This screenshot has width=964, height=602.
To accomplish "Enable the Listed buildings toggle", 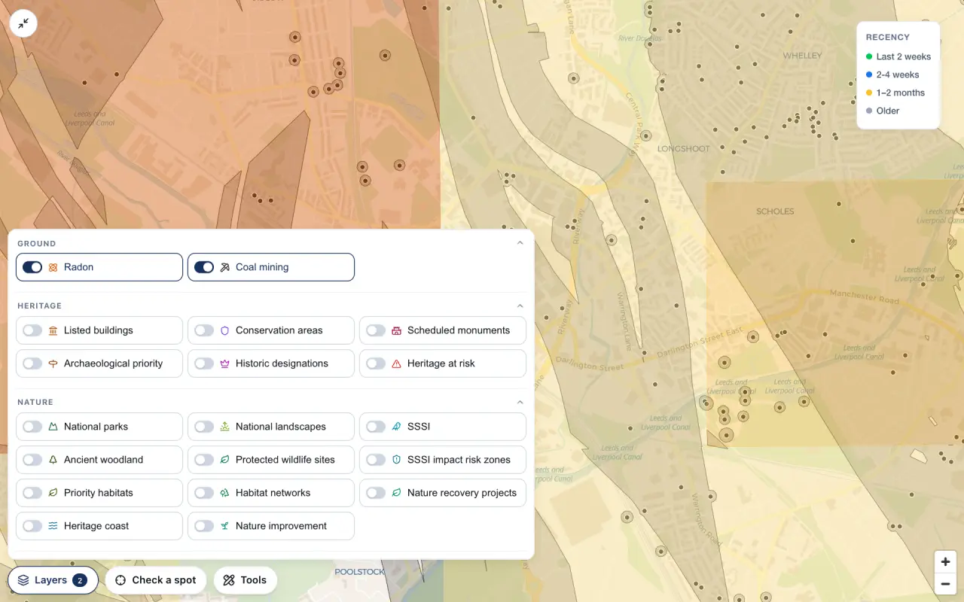I will (32, 330).
